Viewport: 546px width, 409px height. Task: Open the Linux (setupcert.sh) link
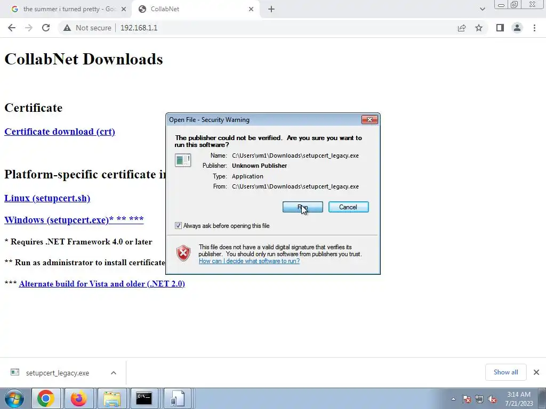coord(47,198)
